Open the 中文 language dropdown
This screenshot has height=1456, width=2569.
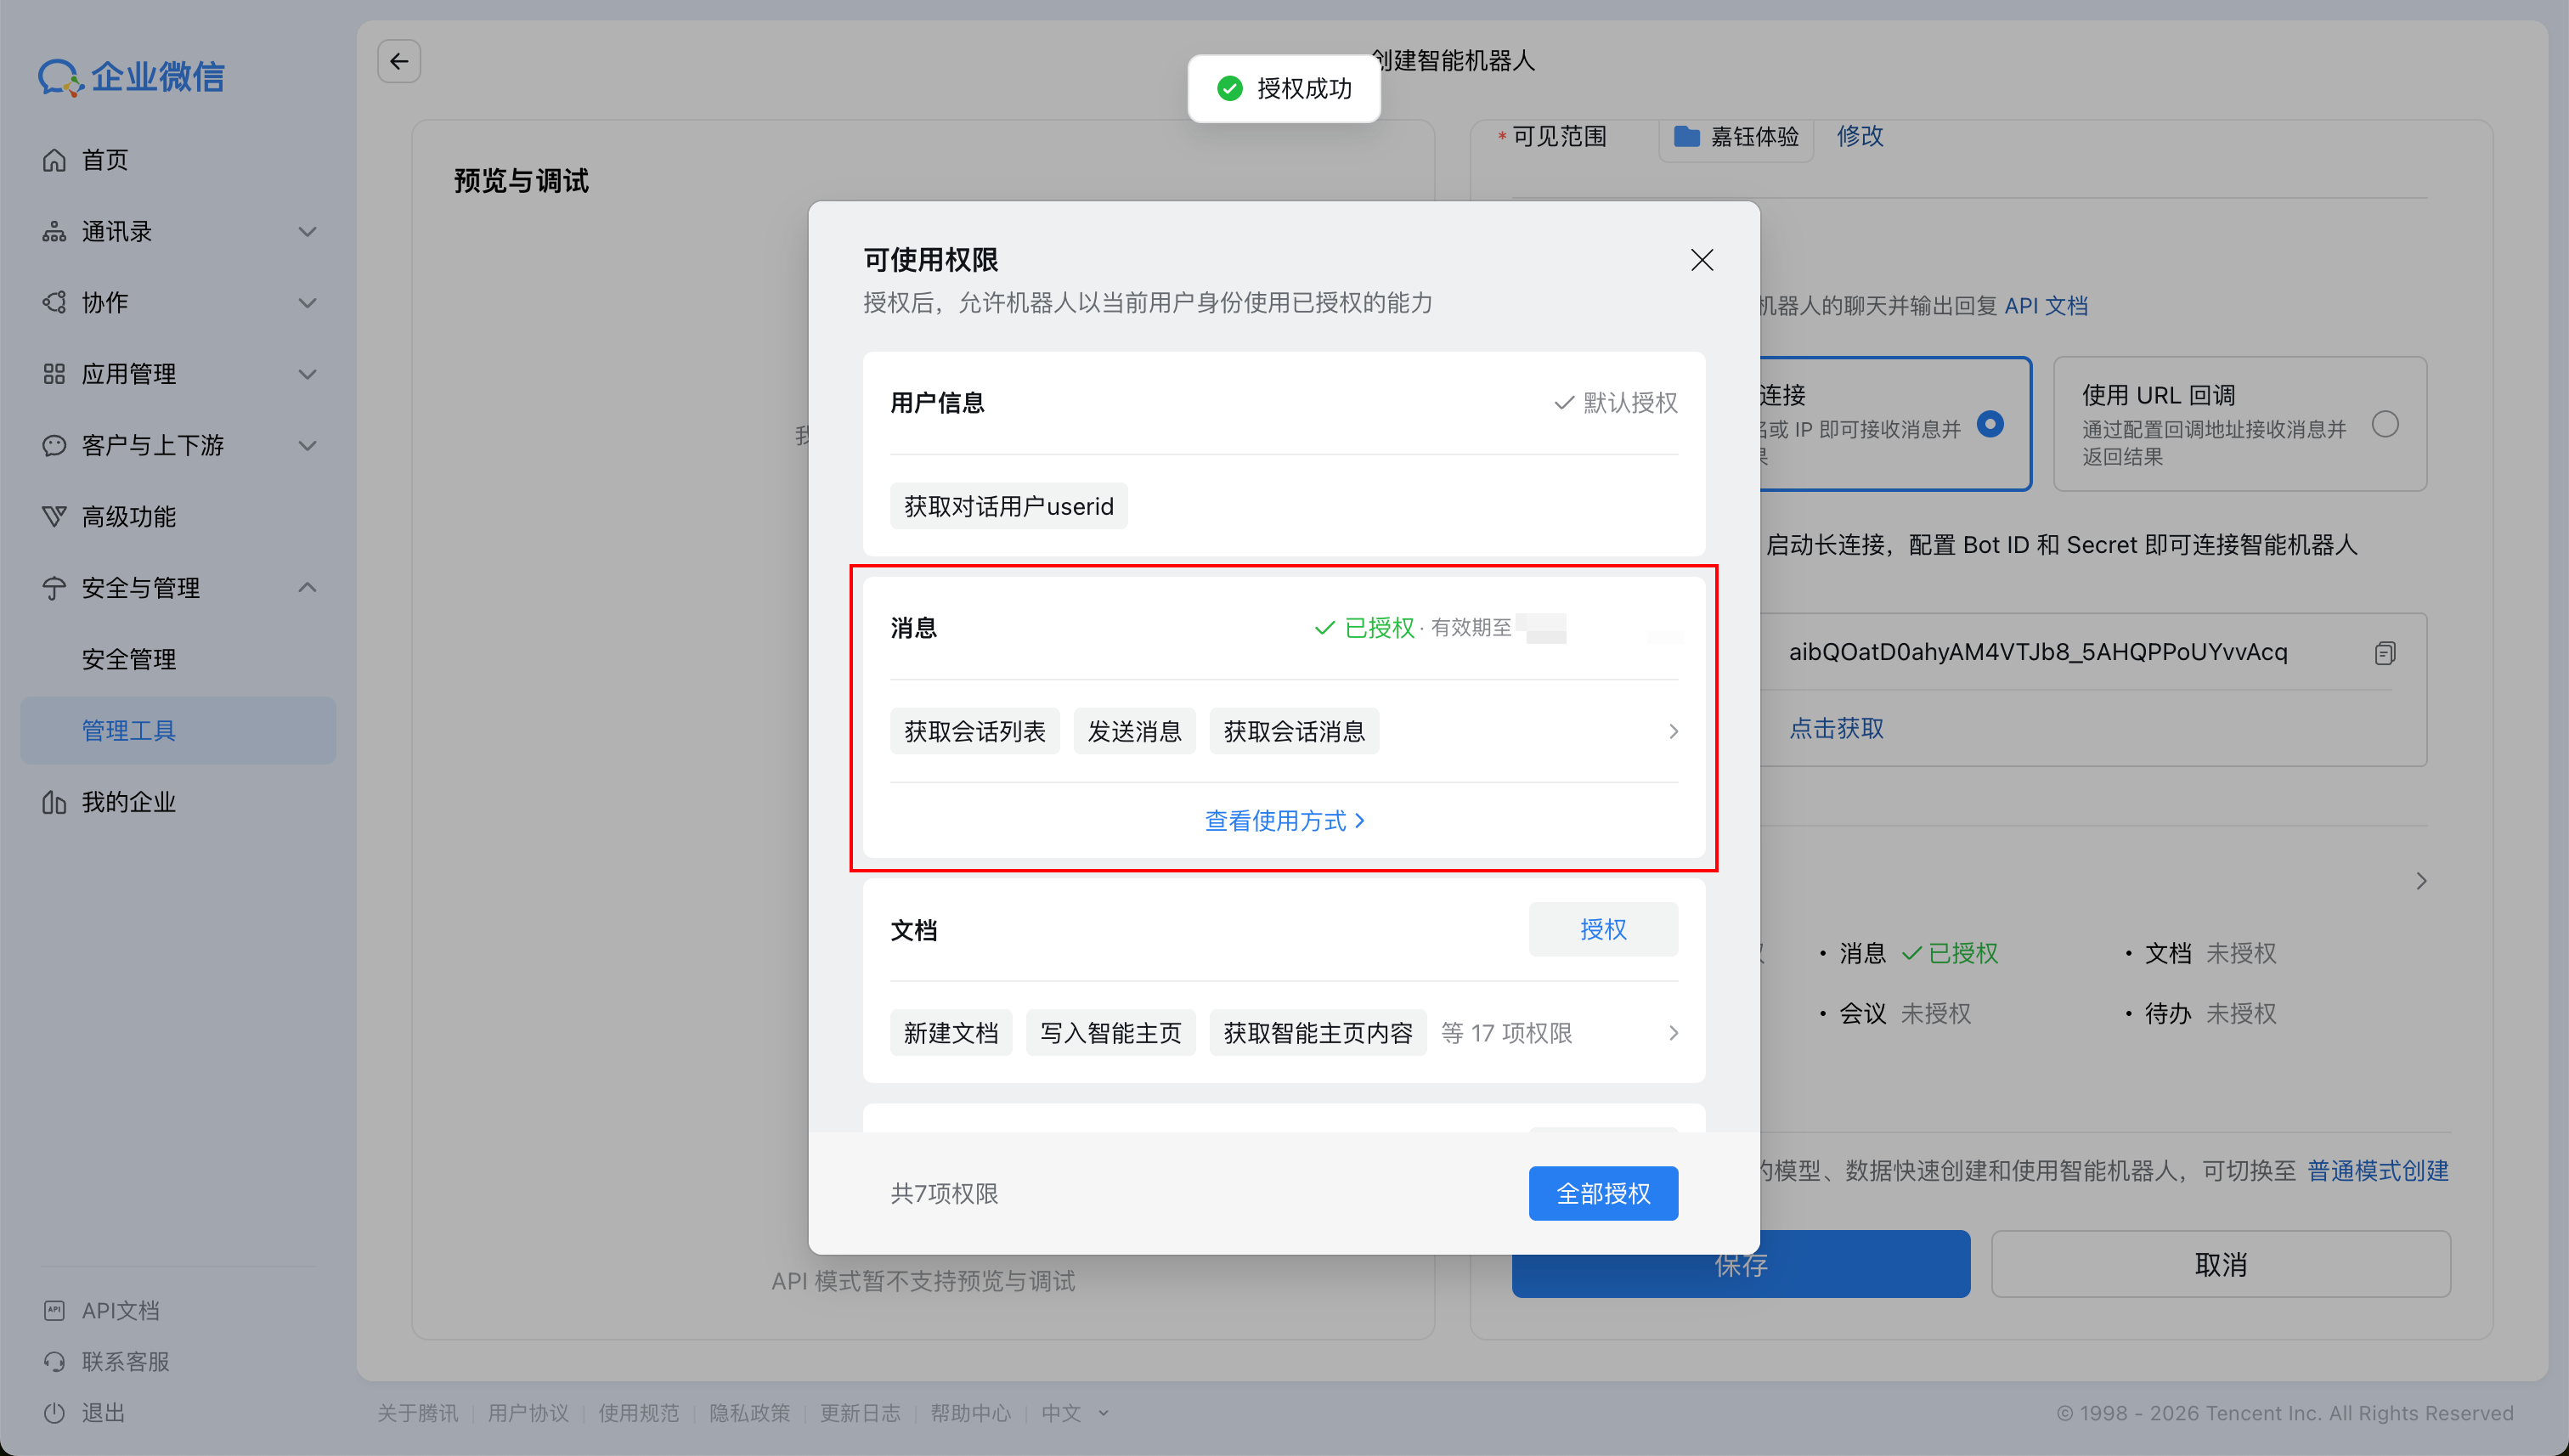tap(1073, 1413)
